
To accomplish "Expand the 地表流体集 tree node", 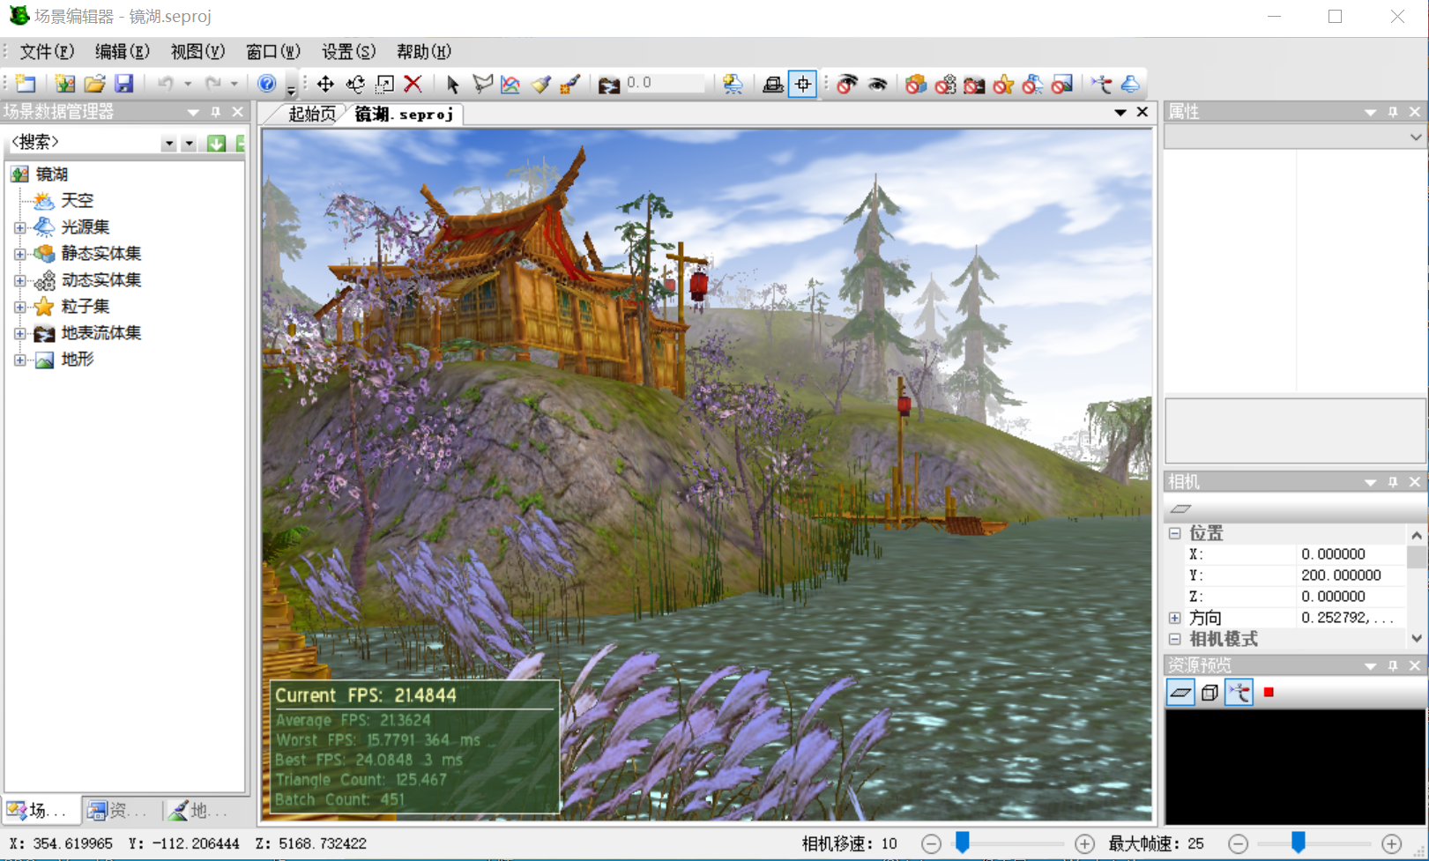I will [x=19, y=333].
